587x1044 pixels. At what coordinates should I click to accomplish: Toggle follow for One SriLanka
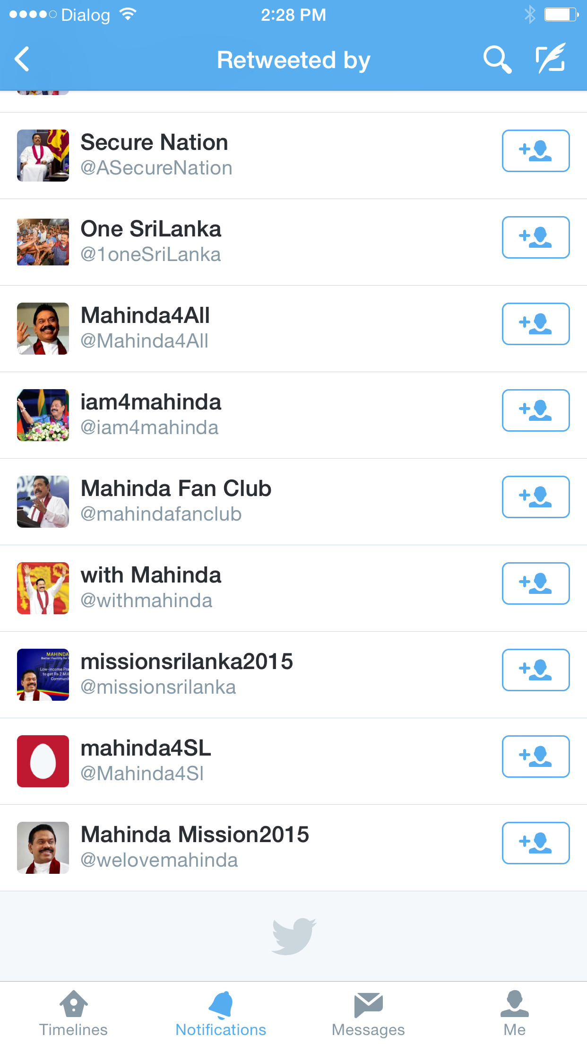point(535,237)
